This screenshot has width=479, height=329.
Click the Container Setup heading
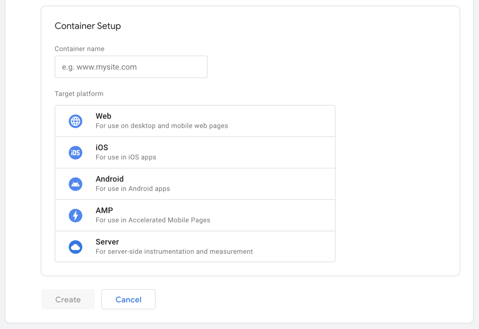tap(88, 26)
